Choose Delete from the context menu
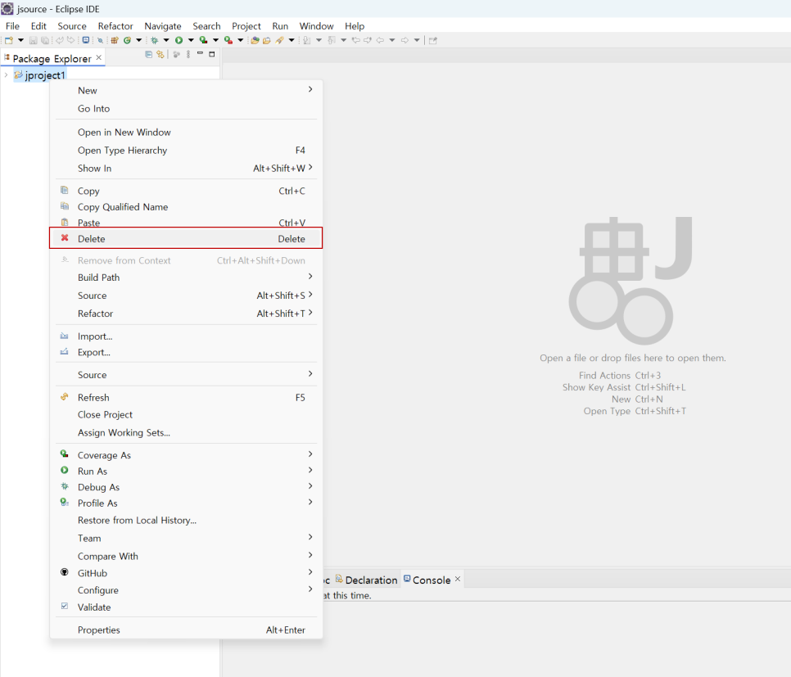This screenshot has height=677, width=791. [187, 238]
